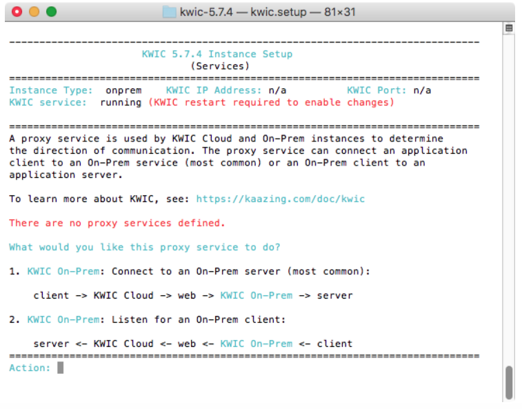Click the window title 'kwic-5.7.4 — kwic.setup — 81×31'
Image resolution: width=522 pixels, height=409 pixels.
pyautogui.click(x=268, y=12)
